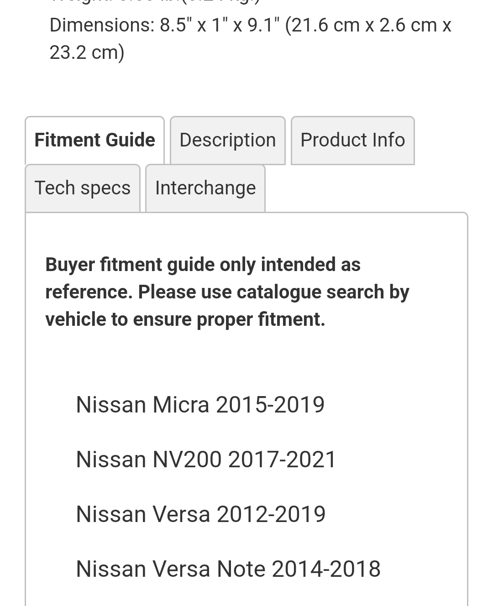Image resolution: width=493 pixels, height=606 pixels.
Task: Click the word Micra in the list
Action: tap(181, 405)
